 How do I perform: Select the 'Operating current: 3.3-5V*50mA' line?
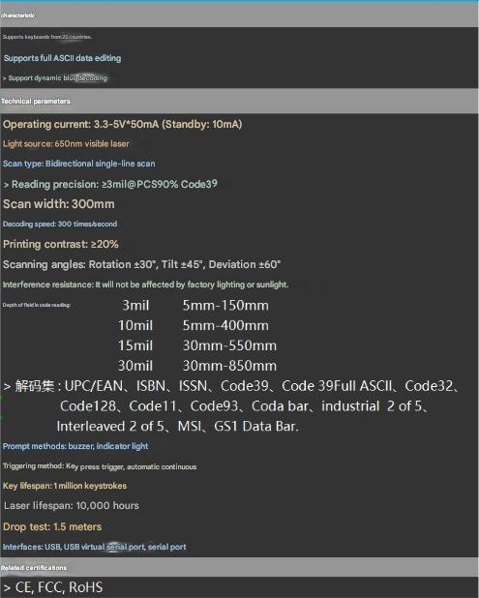123,124
